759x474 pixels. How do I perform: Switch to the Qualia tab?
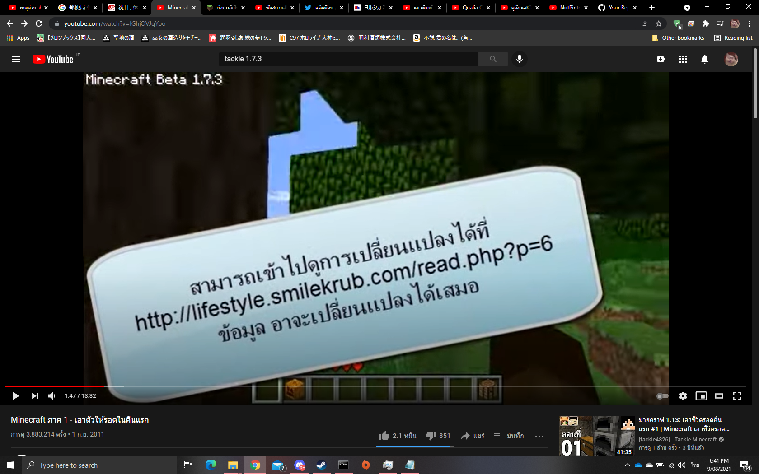471,8
